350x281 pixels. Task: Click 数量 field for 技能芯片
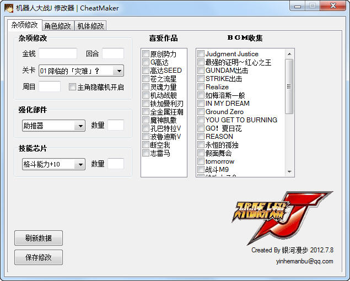click(x=116, y=164)
